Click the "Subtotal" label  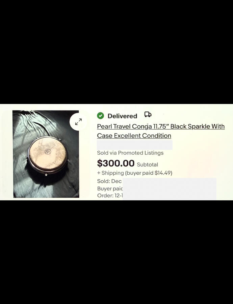(x=147, y=164)
